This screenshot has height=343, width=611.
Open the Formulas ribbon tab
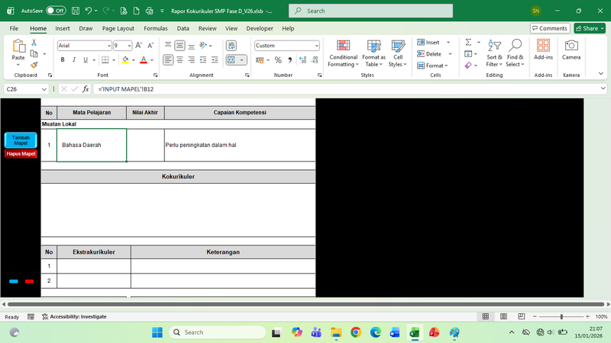155,28
